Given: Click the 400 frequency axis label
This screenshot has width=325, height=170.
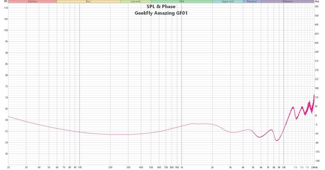Looking at the screenshot, I should pos(141,167).
